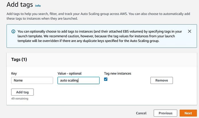
Task: Cancel the Auto Scaling group setup
Action: (141, 113)
